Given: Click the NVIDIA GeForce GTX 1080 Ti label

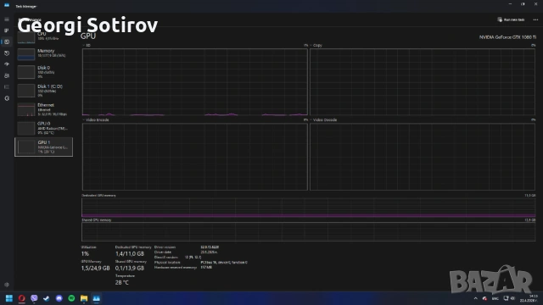Looking at the screenshot, I should tap(507, 37).
